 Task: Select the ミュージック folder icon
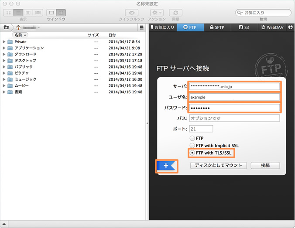point(10,79)
